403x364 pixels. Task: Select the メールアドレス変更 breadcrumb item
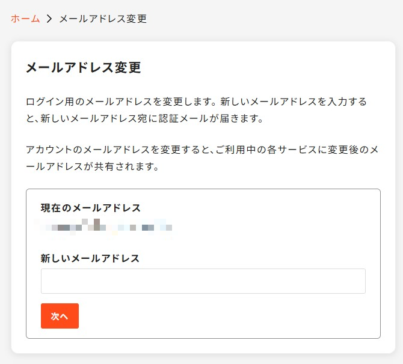point(103,19)
